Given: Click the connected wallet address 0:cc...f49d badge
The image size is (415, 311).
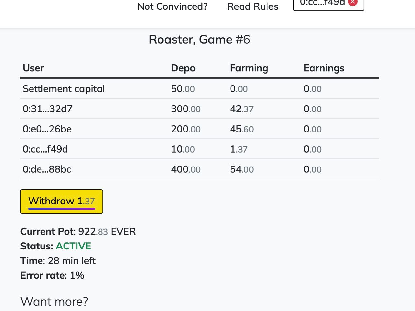Looking at the screenshot, I should pyautogui.click(x=322, y=3).
